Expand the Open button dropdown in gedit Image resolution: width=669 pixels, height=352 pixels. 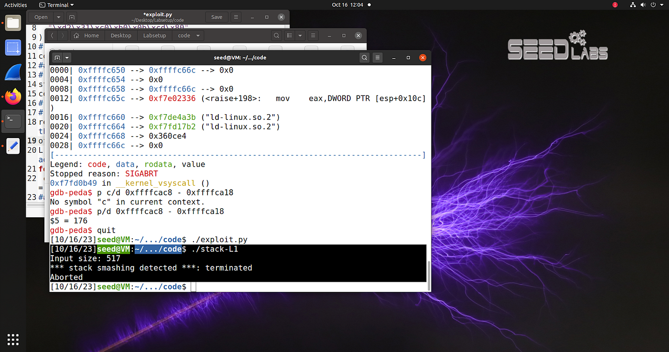58,17
